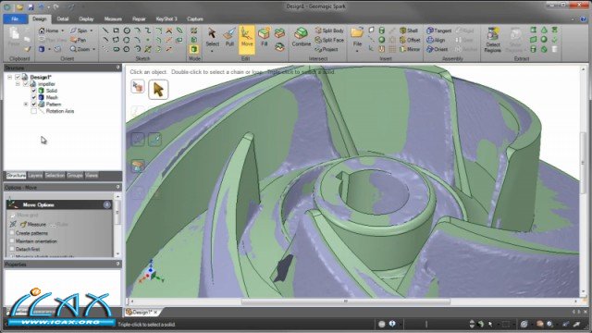Viewport: 592px width, 333px height.
Task: Open the Combine tool
Action: pyautogui.click(x=301, y=37)
